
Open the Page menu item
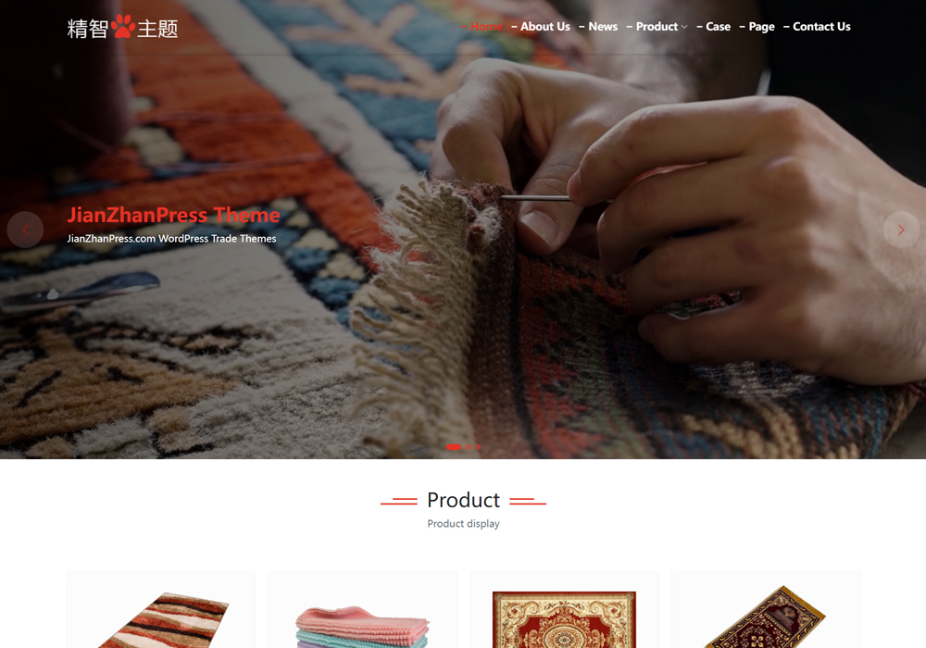(762, 27)
